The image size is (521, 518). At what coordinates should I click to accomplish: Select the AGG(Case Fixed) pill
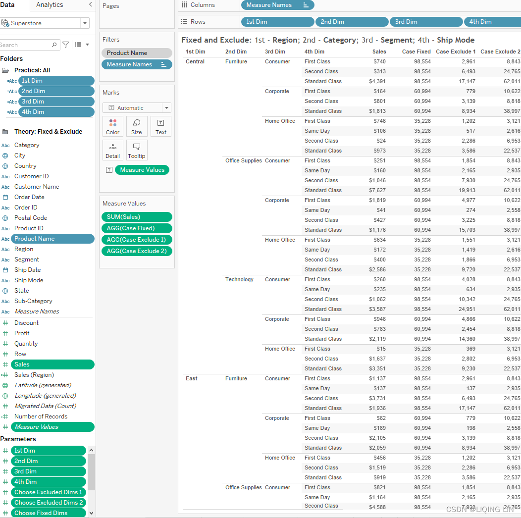click(x=137, y=228)
